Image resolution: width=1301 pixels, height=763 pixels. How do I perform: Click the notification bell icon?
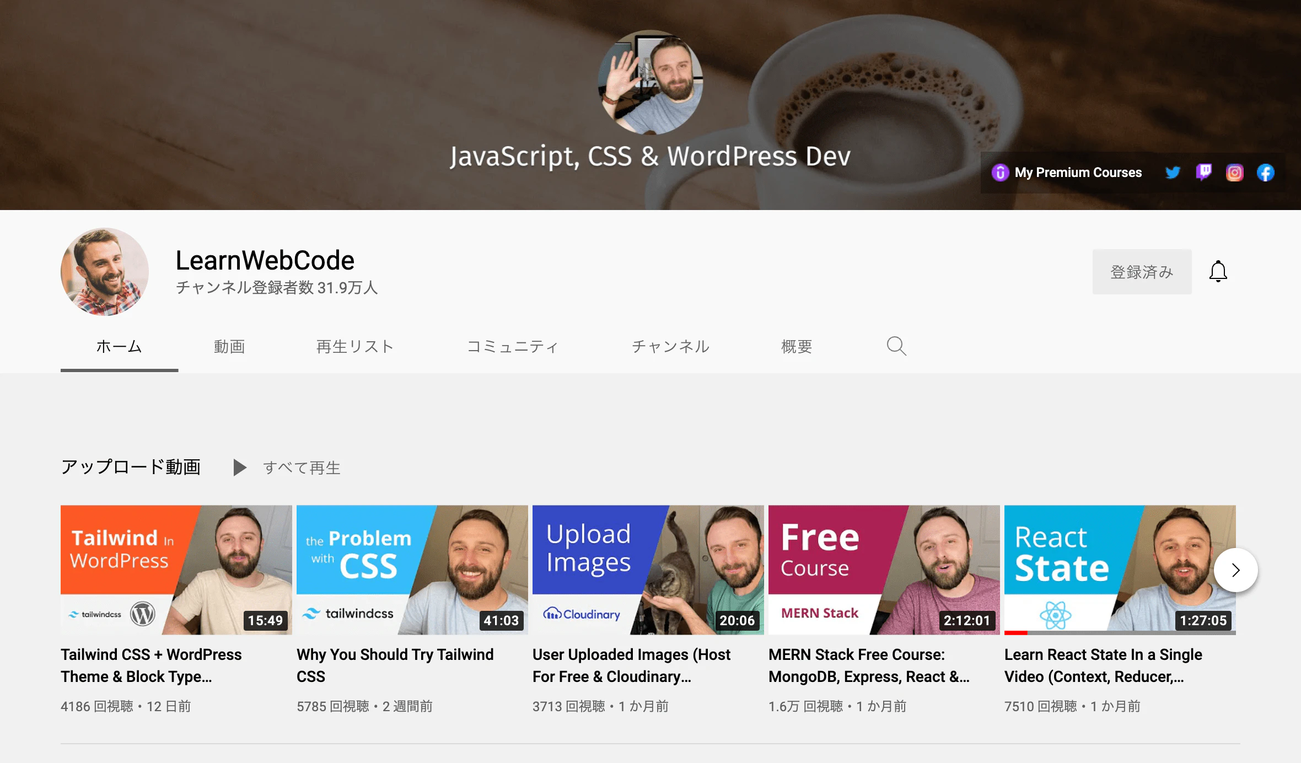pyautogui.click(x=1218, y=271)
